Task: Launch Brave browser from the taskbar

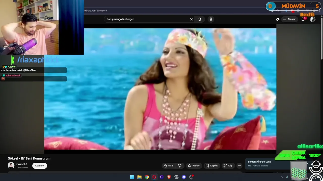Action: tap(169, 177)
